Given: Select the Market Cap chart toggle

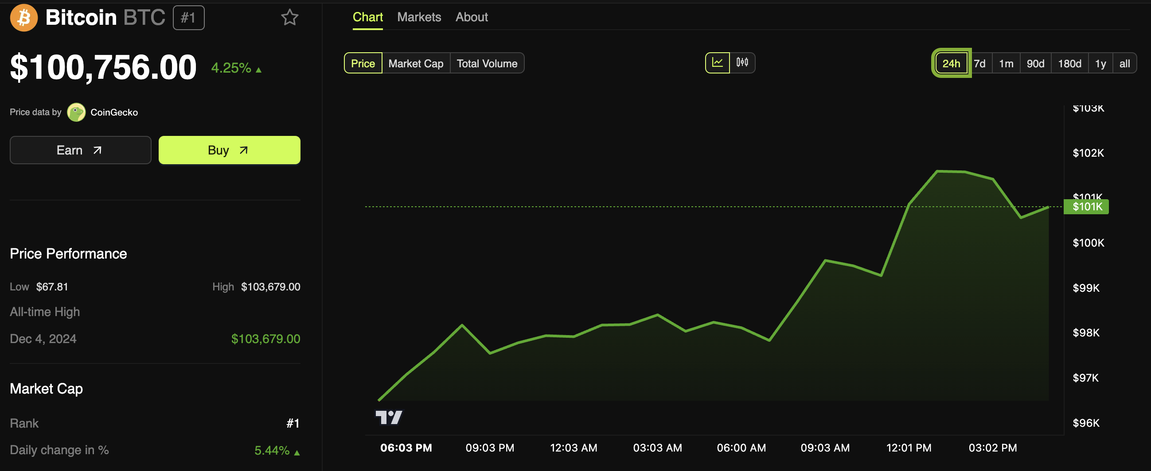Looking at the screenshot, I should click(416, 63).
